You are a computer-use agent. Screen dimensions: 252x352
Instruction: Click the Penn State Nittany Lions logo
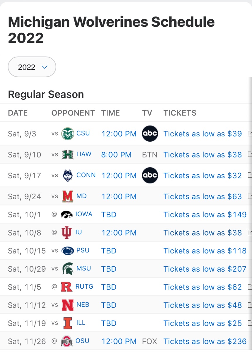(x=68, y=251)
